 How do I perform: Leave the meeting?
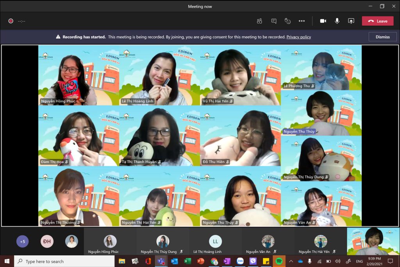377,21
